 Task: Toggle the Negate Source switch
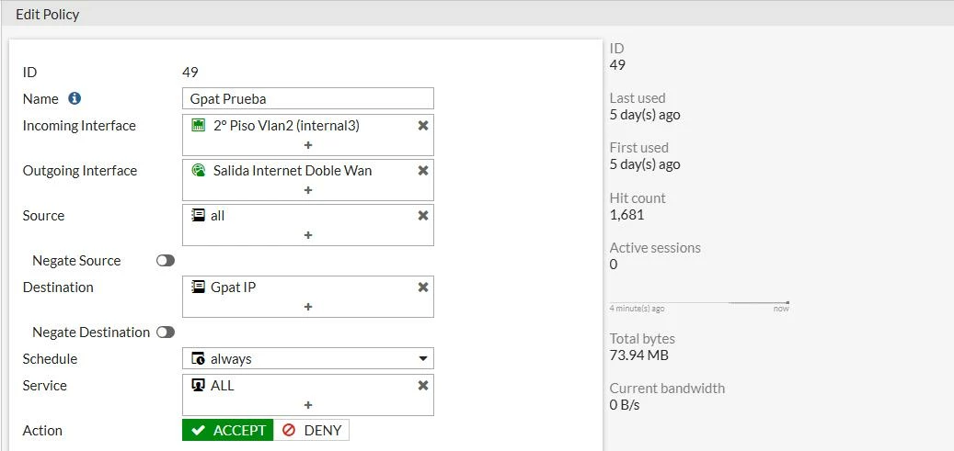[x=166, y=261]
